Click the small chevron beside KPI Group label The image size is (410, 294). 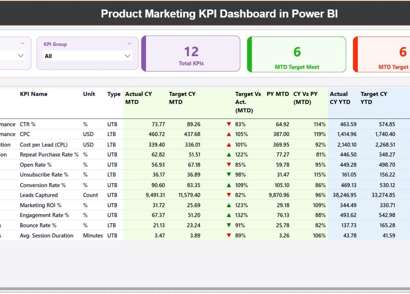pyautogui.click(x=129, y=44)
